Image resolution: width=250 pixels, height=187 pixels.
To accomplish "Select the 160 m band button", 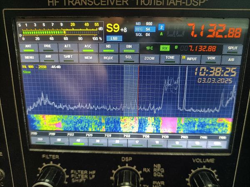I will point(40,140).
